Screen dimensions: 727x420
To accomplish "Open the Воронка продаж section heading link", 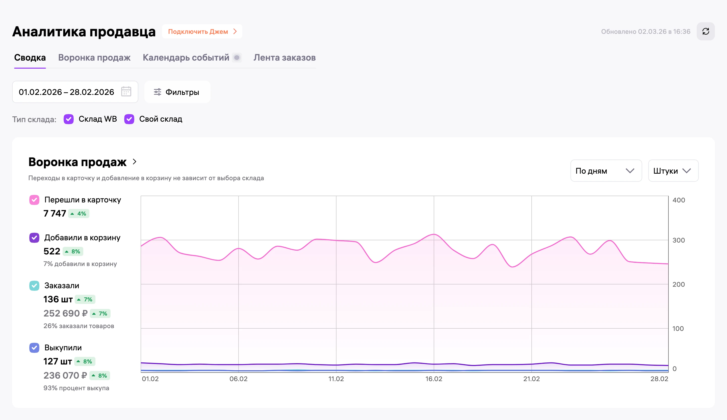I will coord(77,162).
